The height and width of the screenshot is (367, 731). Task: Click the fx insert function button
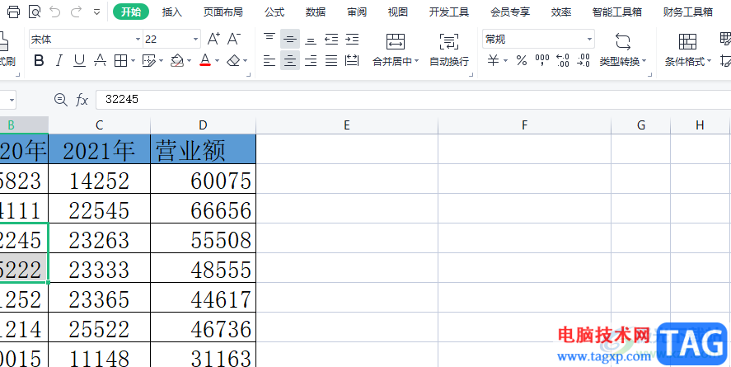(x=82, y=99)
